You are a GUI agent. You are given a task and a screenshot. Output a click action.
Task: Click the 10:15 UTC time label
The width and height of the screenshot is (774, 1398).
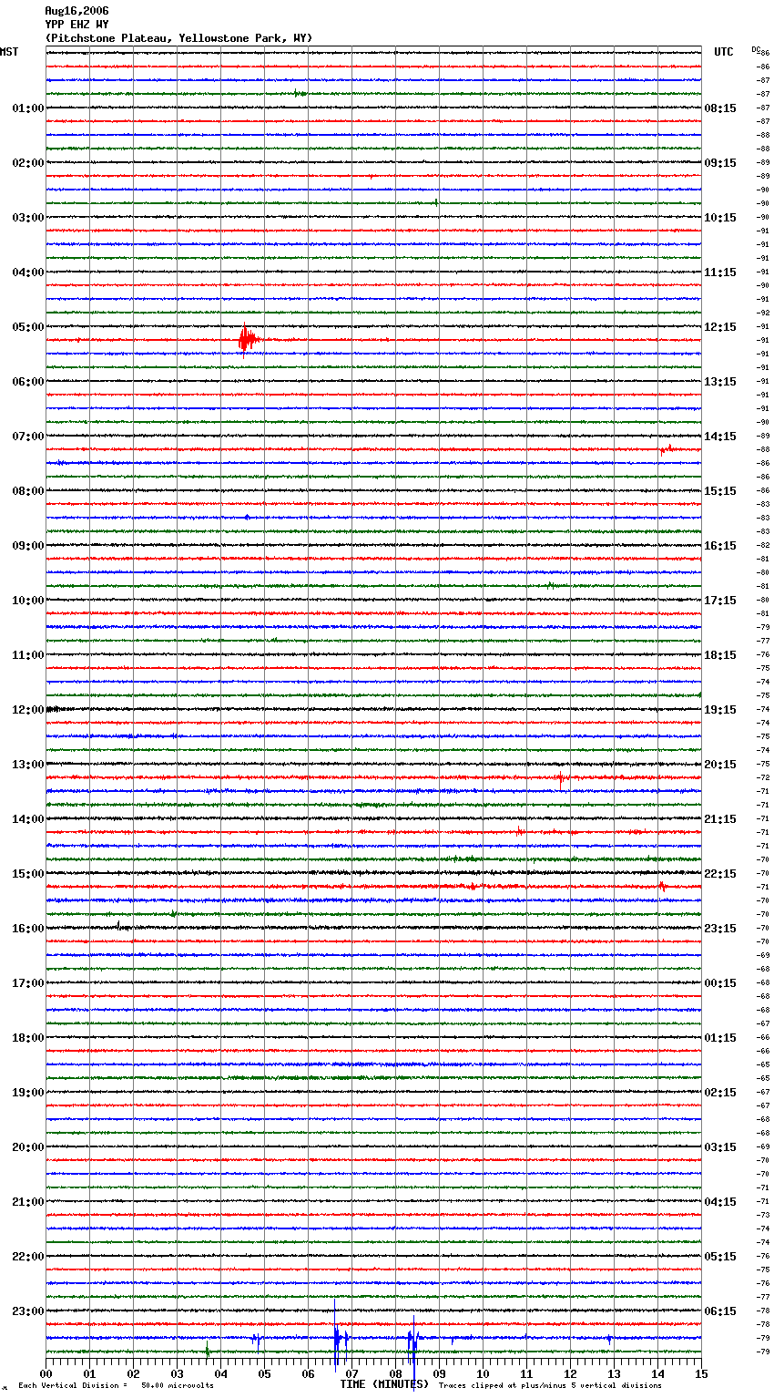(x=720, y=218)
